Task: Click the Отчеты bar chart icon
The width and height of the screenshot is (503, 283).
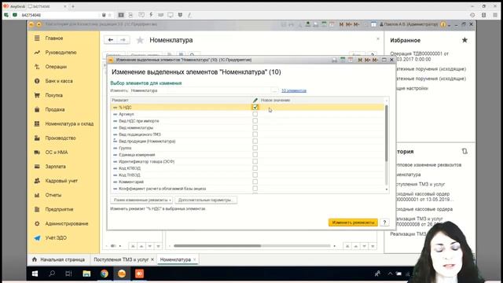Action: tap(37, 195)
